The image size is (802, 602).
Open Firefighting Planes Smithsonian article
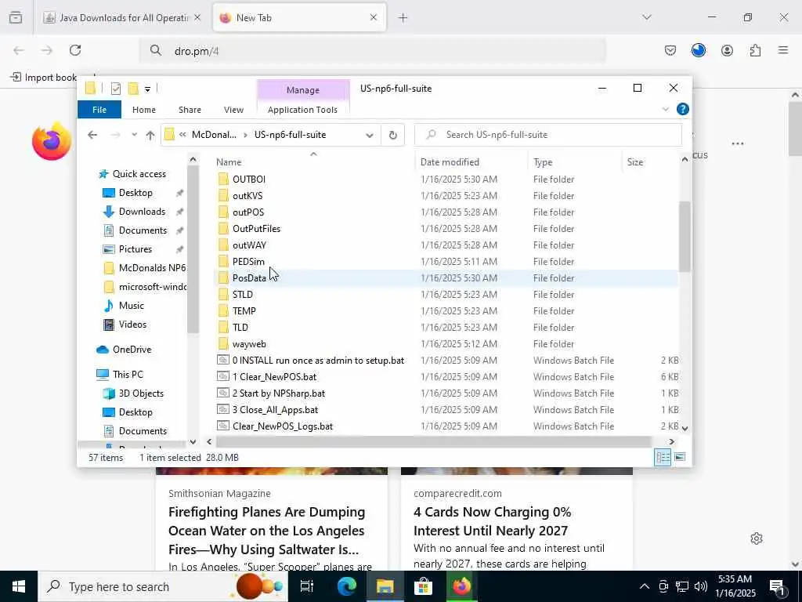266,531
